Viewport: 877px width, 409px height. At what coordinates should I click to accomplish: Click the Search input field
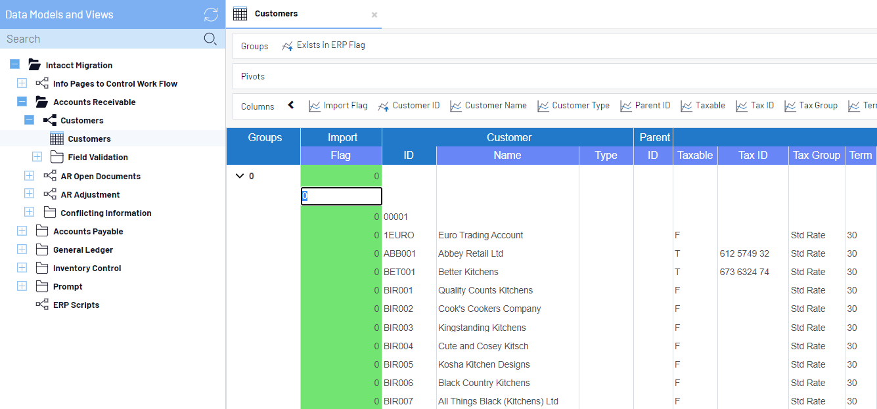click(99, 39)
